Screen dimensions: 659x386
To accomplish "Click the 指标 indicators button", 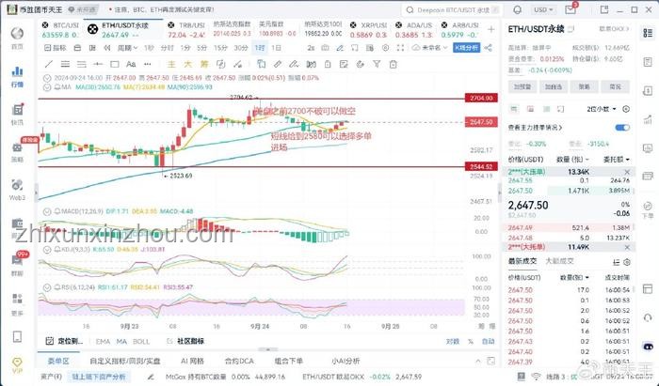I will 55,48.
